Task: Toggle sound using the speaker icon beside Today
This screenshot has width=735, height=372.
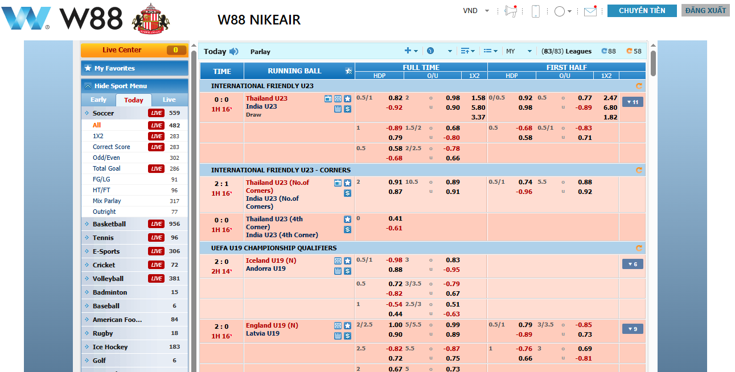Action: tap(234, 52)
